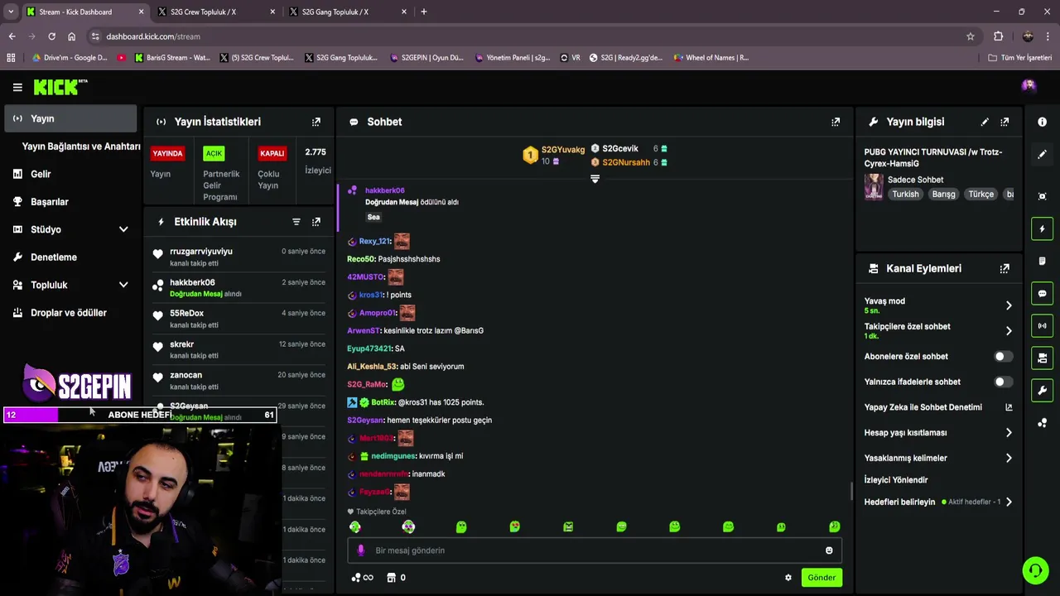
Task: Open Takipçilere özel sohbet settings arrow
Action: pos(1009,331)
